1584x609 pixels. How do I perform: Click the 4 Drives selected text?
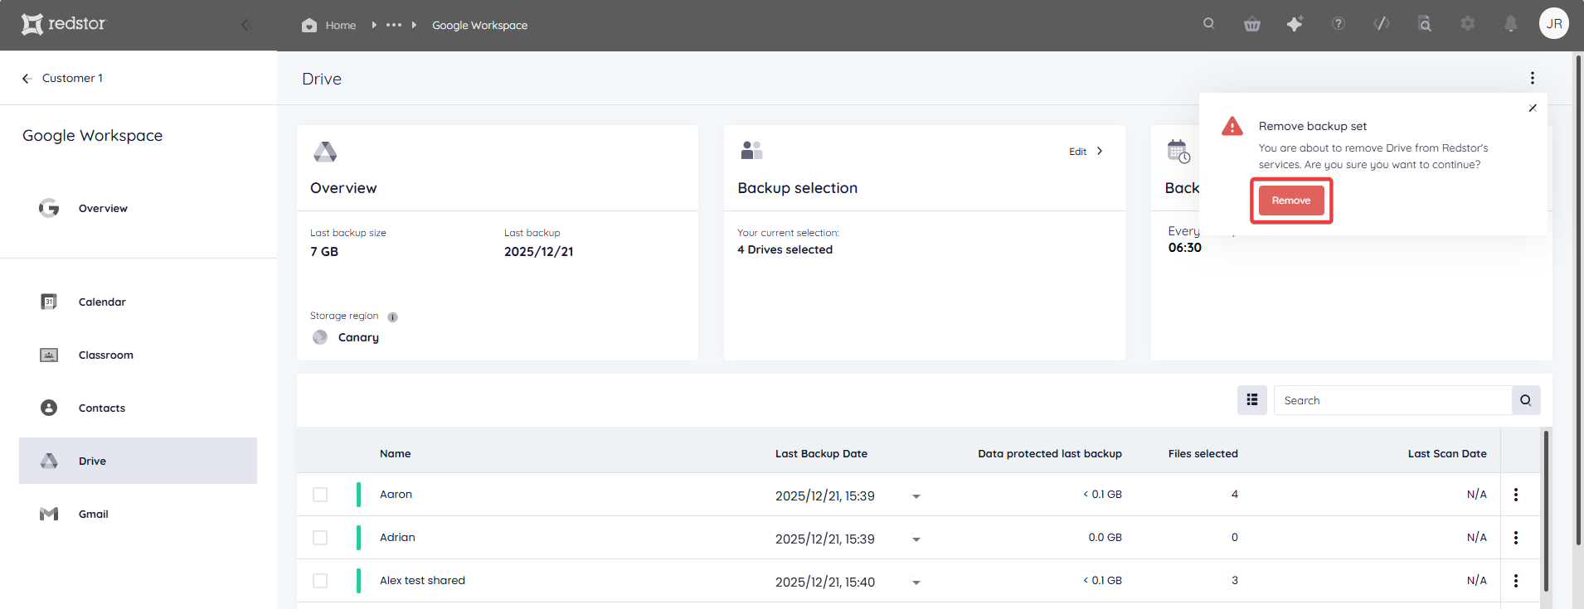pos(785,249)
